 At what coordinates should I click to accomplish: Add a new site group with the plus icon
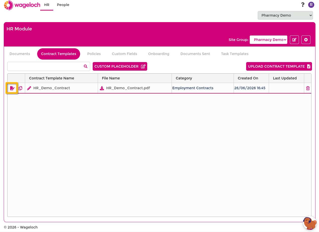(x=306, y=40)
